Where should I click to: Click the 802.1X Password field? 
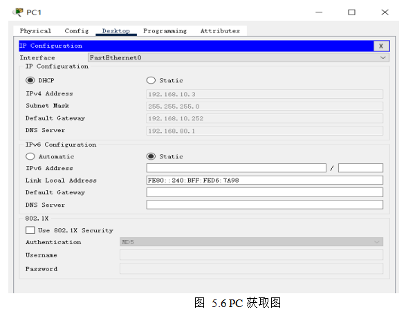[251, 269]
